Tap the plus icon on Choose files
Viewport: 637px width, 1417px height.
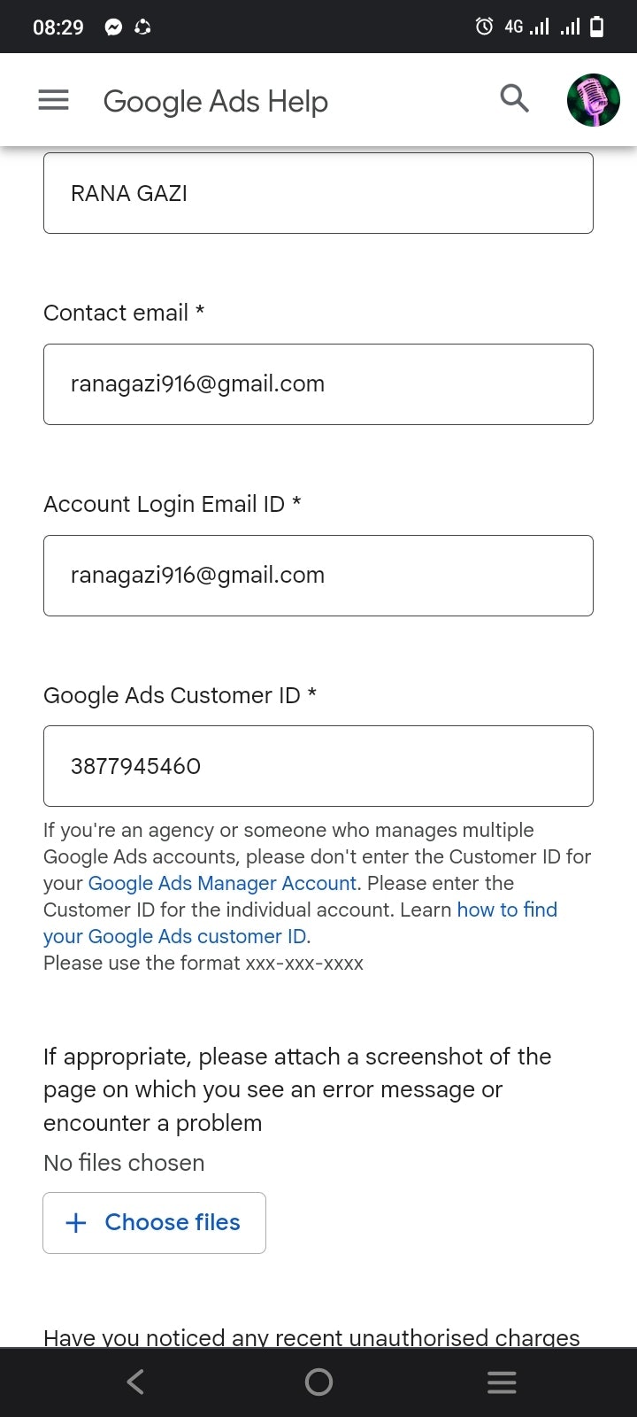[x=76, y=1223]
